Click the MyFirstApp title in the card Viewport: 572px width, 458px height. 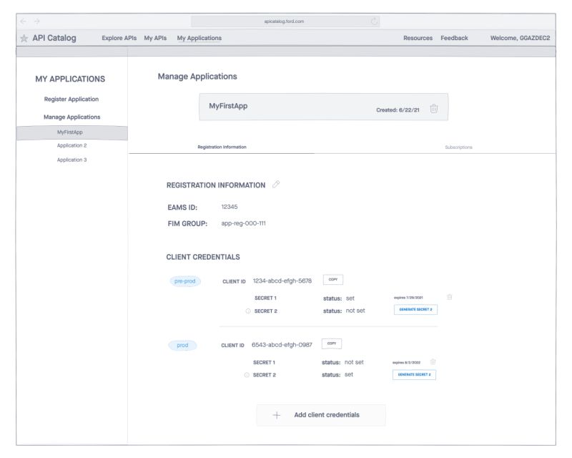tap(228, 107)
